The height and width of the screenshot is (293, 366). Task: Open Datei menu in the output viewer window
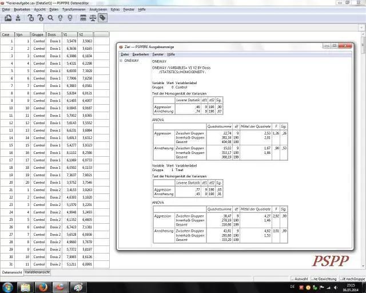125,54
